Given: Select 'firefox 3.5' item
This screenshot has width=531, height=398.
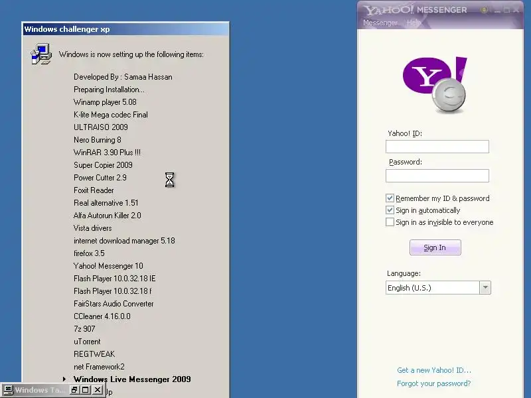Looking at the screenshot, I should click(89, 253).
